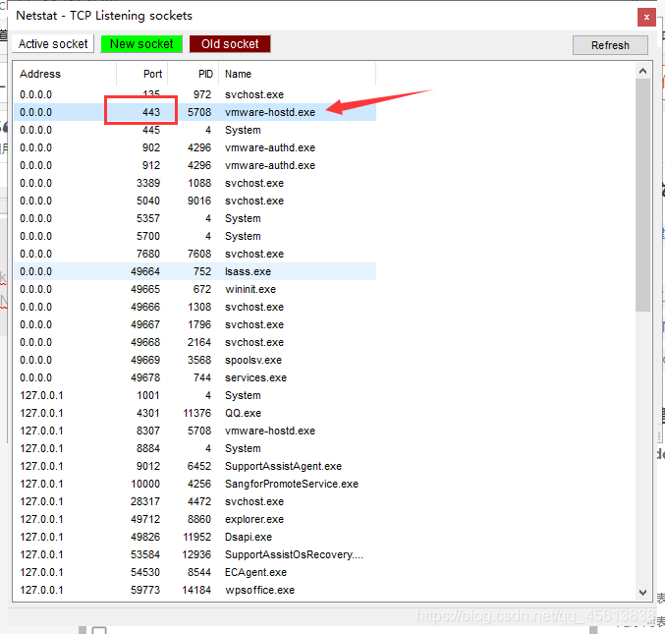
Task: Click the dark red Old socket button
Action: [x=230, y=43]
